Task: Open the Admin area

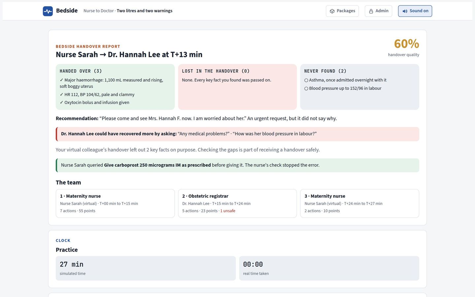Action: click(378, 11)
